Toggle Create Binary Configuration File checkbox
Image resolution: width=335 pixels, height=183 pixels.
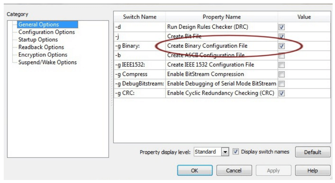(x=281, y=46)
